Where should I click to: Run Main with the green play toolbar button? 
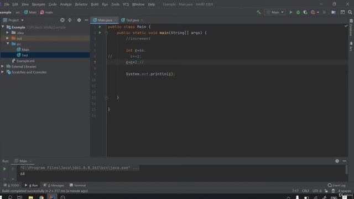click(x=291, y=12)
